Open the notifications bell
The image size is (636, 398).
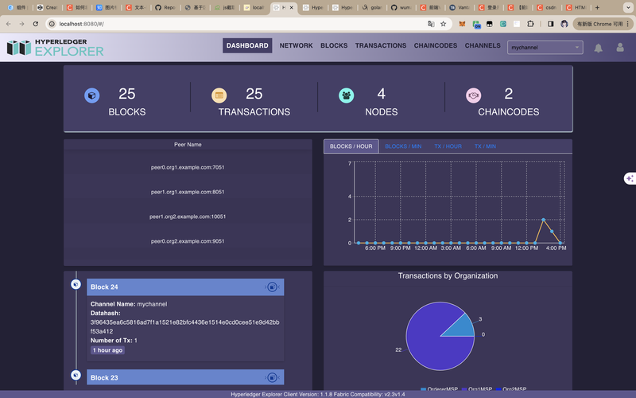(x=599, y=48)
